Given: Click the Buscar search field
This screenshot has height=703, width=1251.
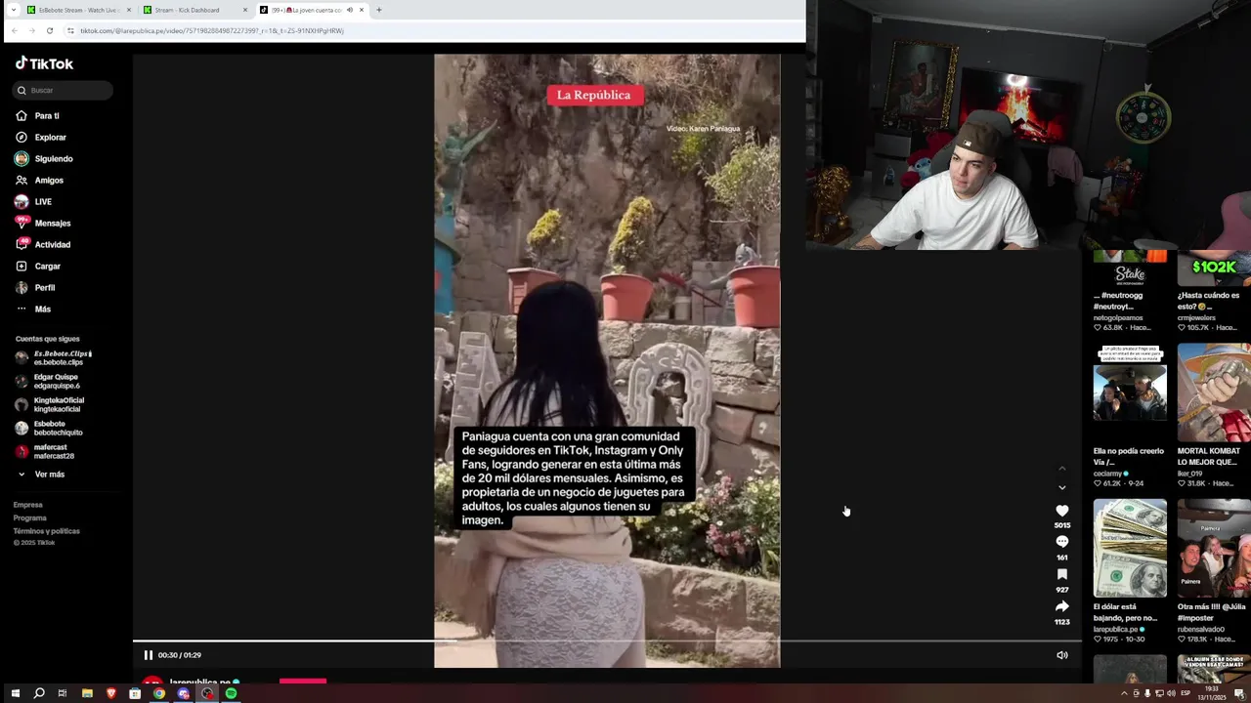Looking at the screenshot, I should (x=64, y=90).
